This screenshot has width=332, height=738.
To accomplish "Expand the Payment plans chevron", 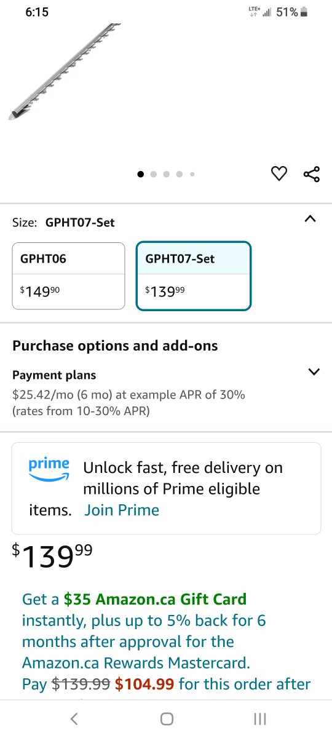I will pos(314,371).
